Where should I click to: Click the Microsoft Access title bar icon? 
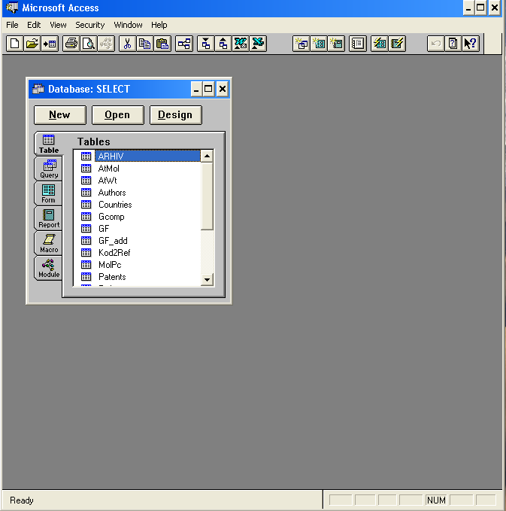click(x=12, y=8)
